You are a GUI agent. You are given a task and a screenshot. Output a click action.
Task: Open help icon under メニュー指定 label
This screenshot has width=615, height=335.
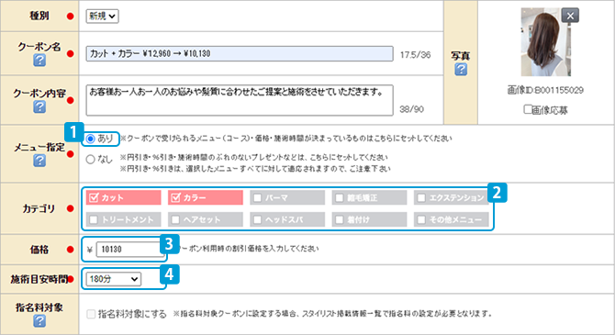[x=39, y=160]
